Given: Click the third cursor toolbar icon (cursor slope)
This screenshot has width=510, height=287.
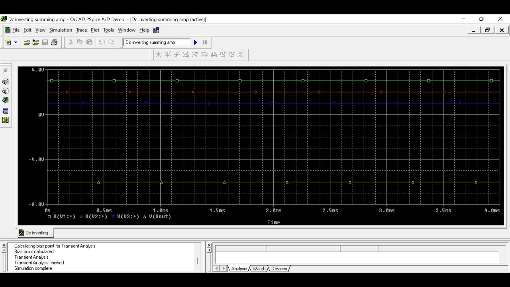Looking at the screenshot, I should [x=177, y=55].
